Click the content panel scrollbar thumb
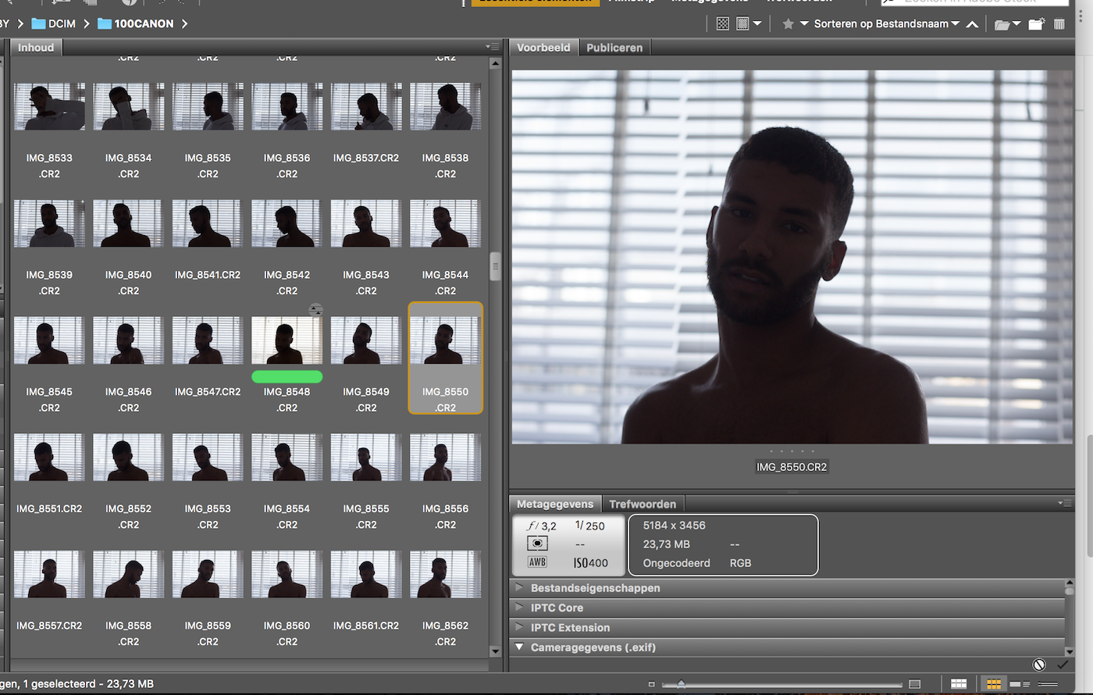This screenshot has height=695, width=1093. tap(495, 266)
